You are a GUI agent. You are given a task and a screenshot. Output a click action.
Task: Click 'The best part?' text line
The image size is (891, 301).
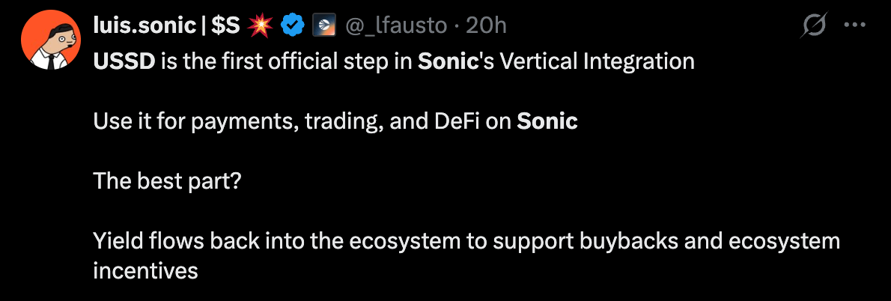167,180
